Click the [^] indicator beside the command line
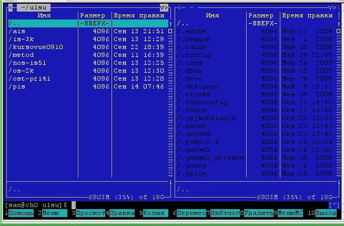This screenshot has width=344, height=226. pos(333,205)
